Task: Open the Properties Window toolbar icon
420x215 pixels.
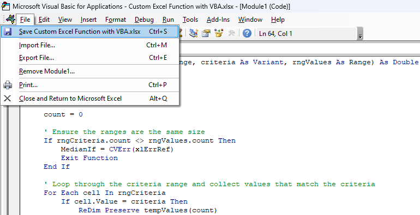Action: point(206,33)
